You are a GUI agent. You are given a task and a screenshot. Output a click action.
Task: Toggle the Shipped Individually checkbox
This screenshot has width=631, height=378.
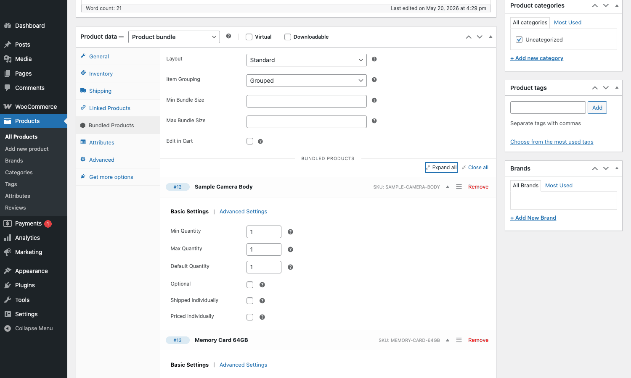[x=250, y=301]
